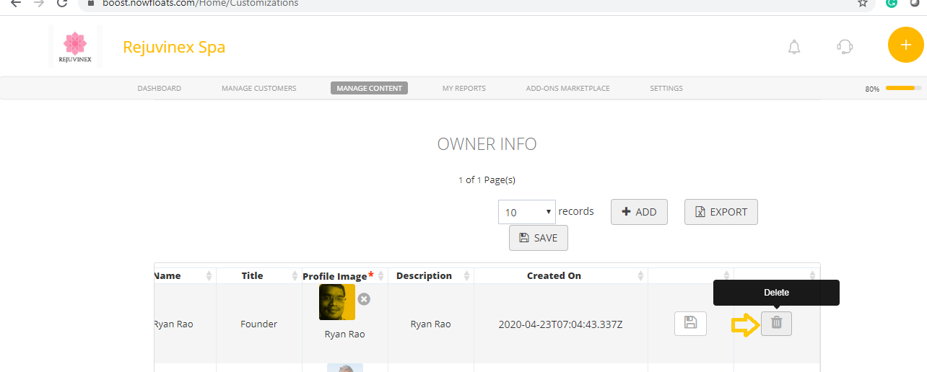
Task: Click the '1 of 1 Page(s)' text
Action: pyautogui.click(x=487, y=180)
